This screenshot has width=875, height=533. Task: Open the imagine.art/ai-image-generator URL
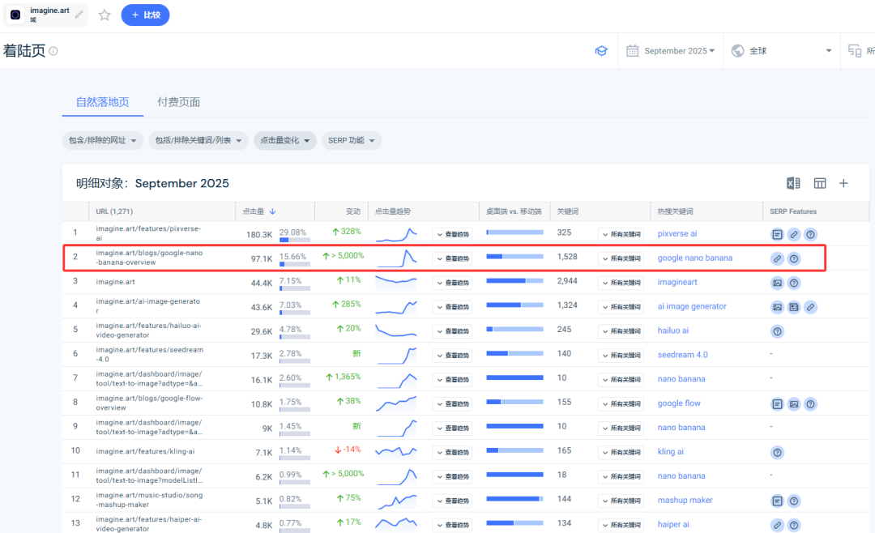pyautogui.click(x=147, y=306)
